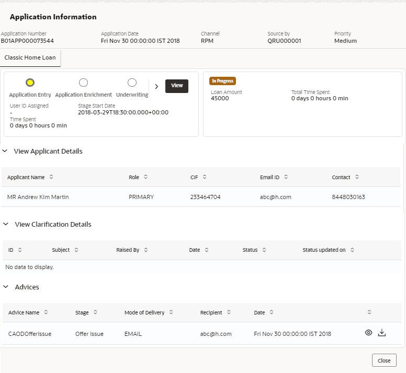
Task: Sort by CIF column arrows
Action: 205,177
